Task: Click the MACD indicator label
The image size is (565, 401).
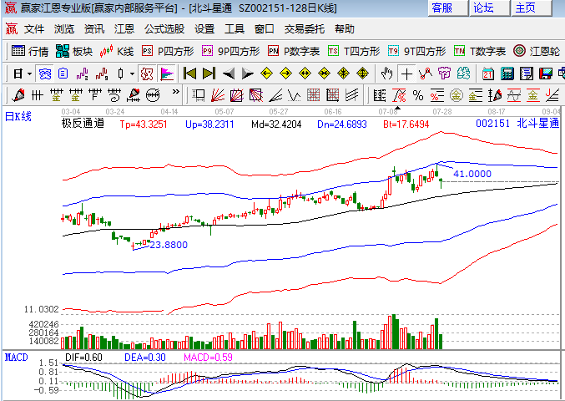Action: coord(16,358)
